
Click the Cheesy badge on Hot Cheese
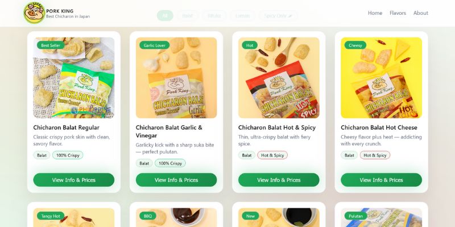[355, 45]
